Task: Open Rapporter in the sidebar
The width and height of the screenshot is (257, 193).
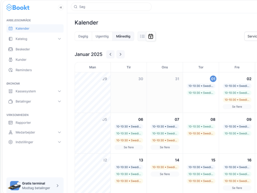Action: point(35,122)
